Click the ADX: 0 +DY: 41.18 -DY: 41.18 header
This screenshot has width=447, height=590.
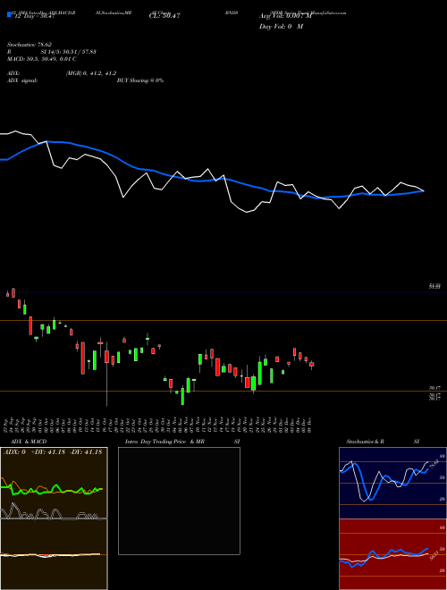53,451
